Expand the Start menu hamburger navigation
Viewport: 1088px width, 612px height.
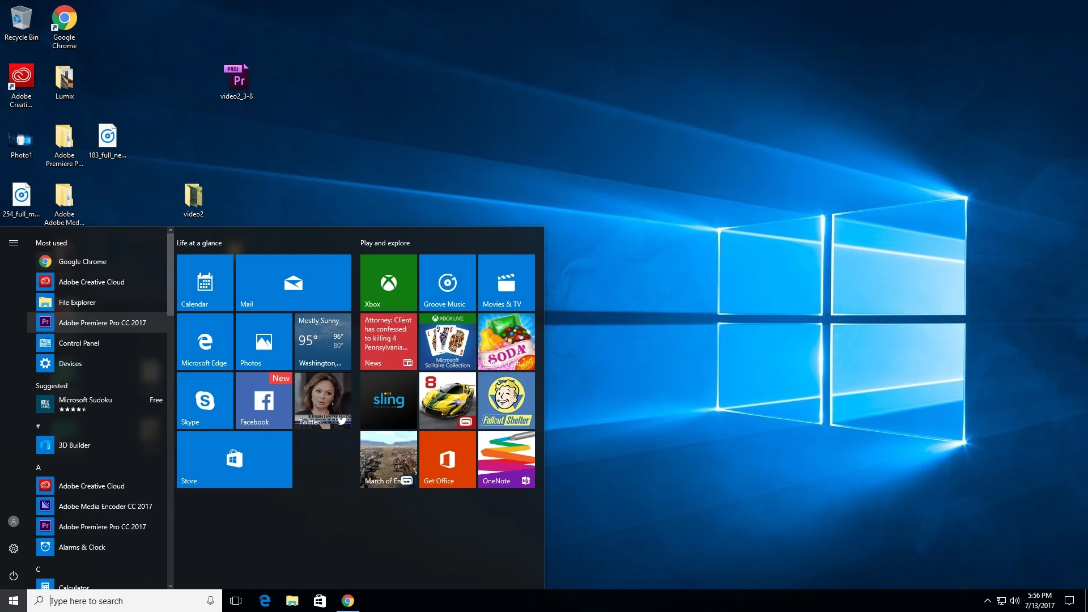point(14,243)
